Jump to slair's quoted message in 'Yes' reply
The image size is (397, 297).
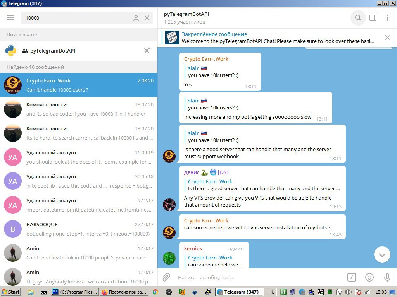click(x=213, y=72)
